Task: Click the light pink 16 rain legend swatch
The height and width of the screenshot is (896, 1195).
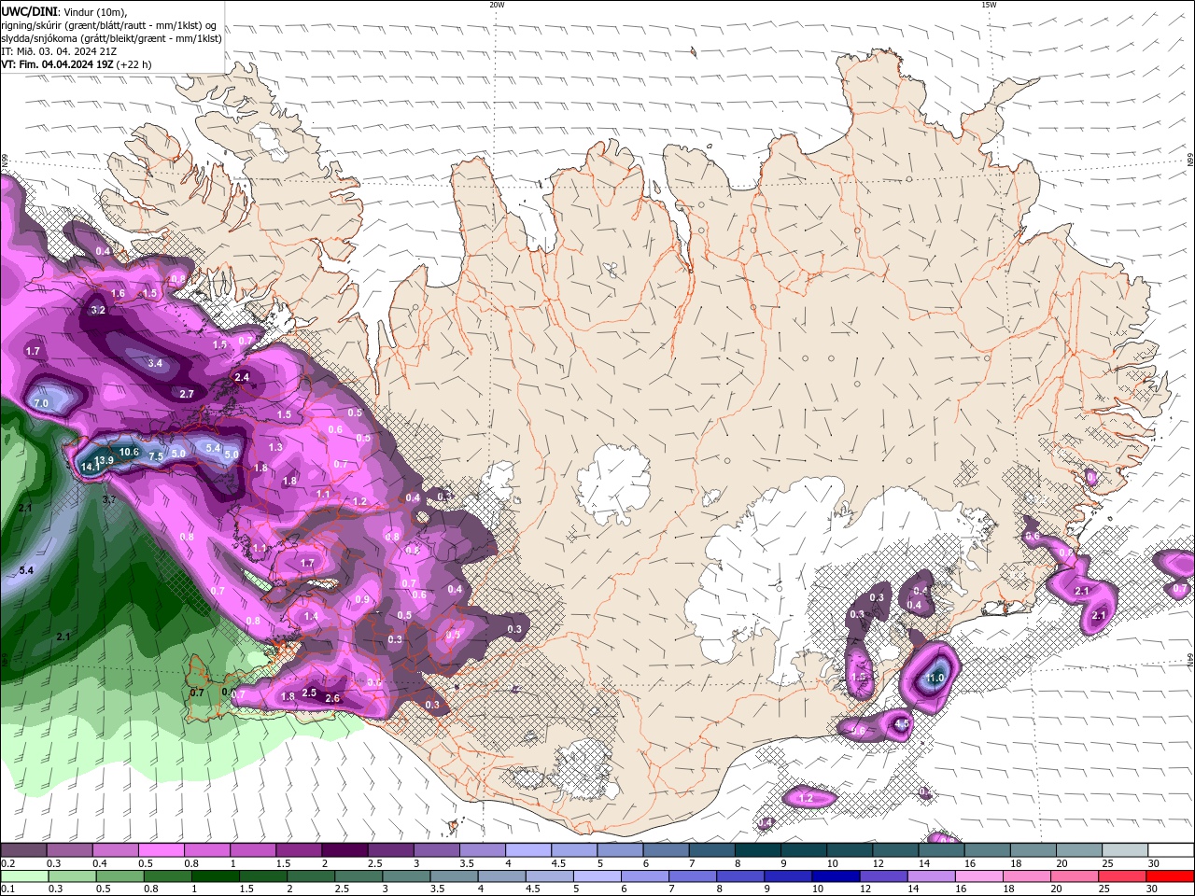Action: [x=978, y=876]
